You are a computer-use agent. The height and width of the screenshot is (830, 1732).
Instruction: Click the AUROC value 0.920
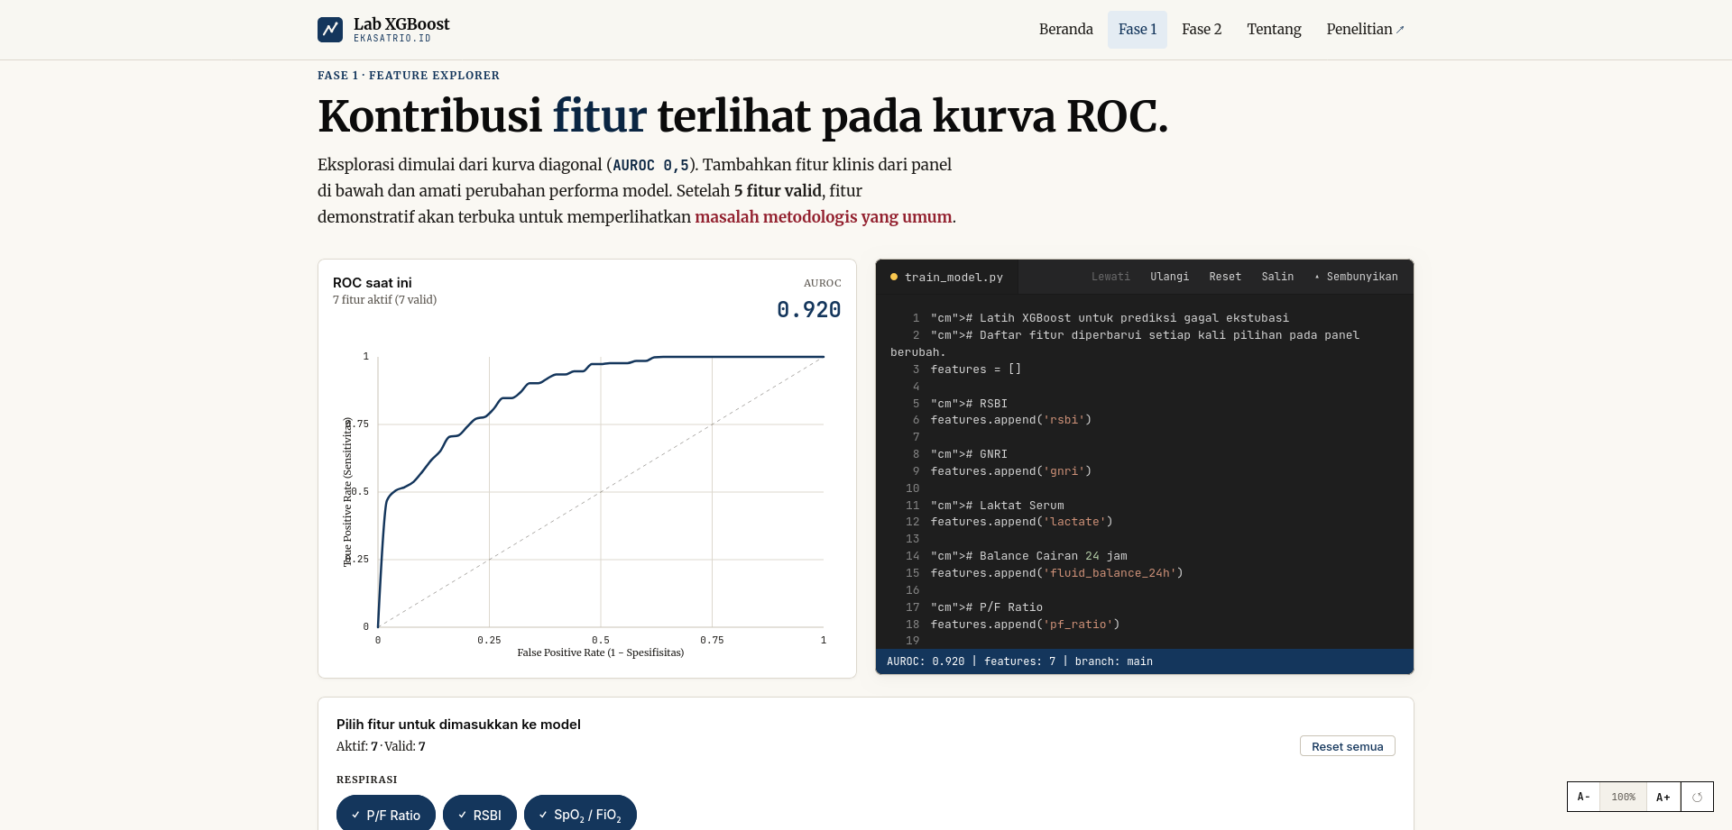pos(808,310)
